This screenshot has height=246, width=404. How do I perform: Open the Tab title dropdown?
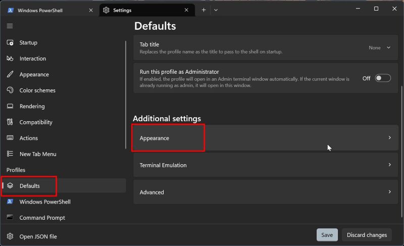click(x=380, y=48)
